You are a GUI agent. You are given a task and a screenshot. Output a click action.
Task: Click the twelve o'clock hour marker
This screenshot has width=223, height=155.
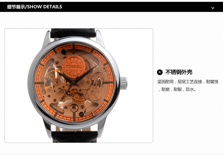click(x=74, y=48)
